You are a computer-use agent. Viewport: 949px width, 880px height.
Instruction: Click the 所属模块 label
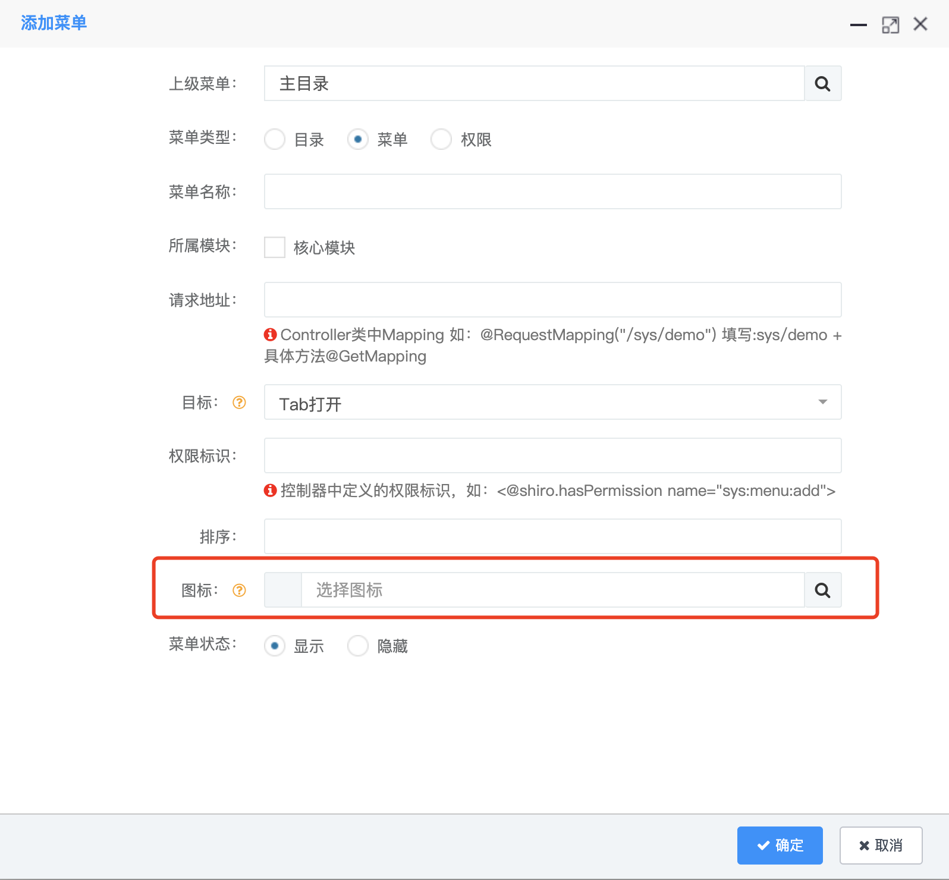tap(203, 246)
